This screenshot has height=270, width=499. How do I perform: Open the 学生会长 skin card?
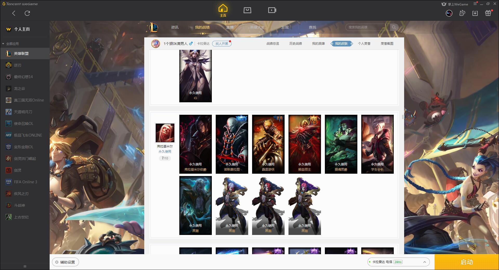377,144
